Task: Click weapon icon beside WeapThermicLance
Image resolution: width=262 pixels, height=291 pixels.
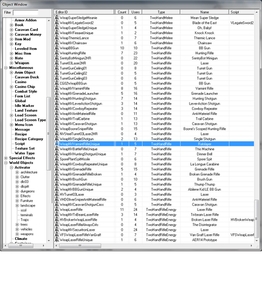Action: pos(57,38)
